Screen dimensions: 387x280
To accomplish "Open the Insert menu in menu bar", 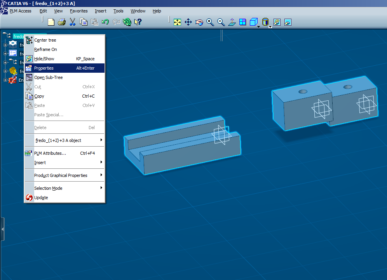I will (101, 11).
